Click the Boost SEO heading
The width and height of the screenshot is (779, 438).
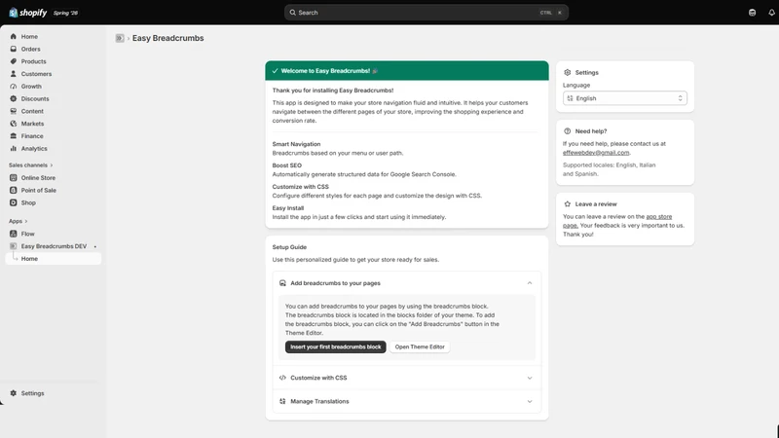tap(286, 165)
